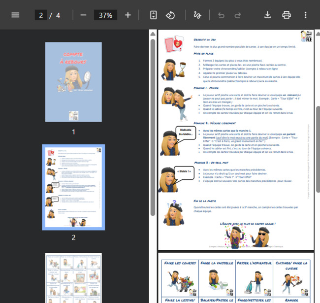
Task: Edit the current page number field
Action: 41,15
